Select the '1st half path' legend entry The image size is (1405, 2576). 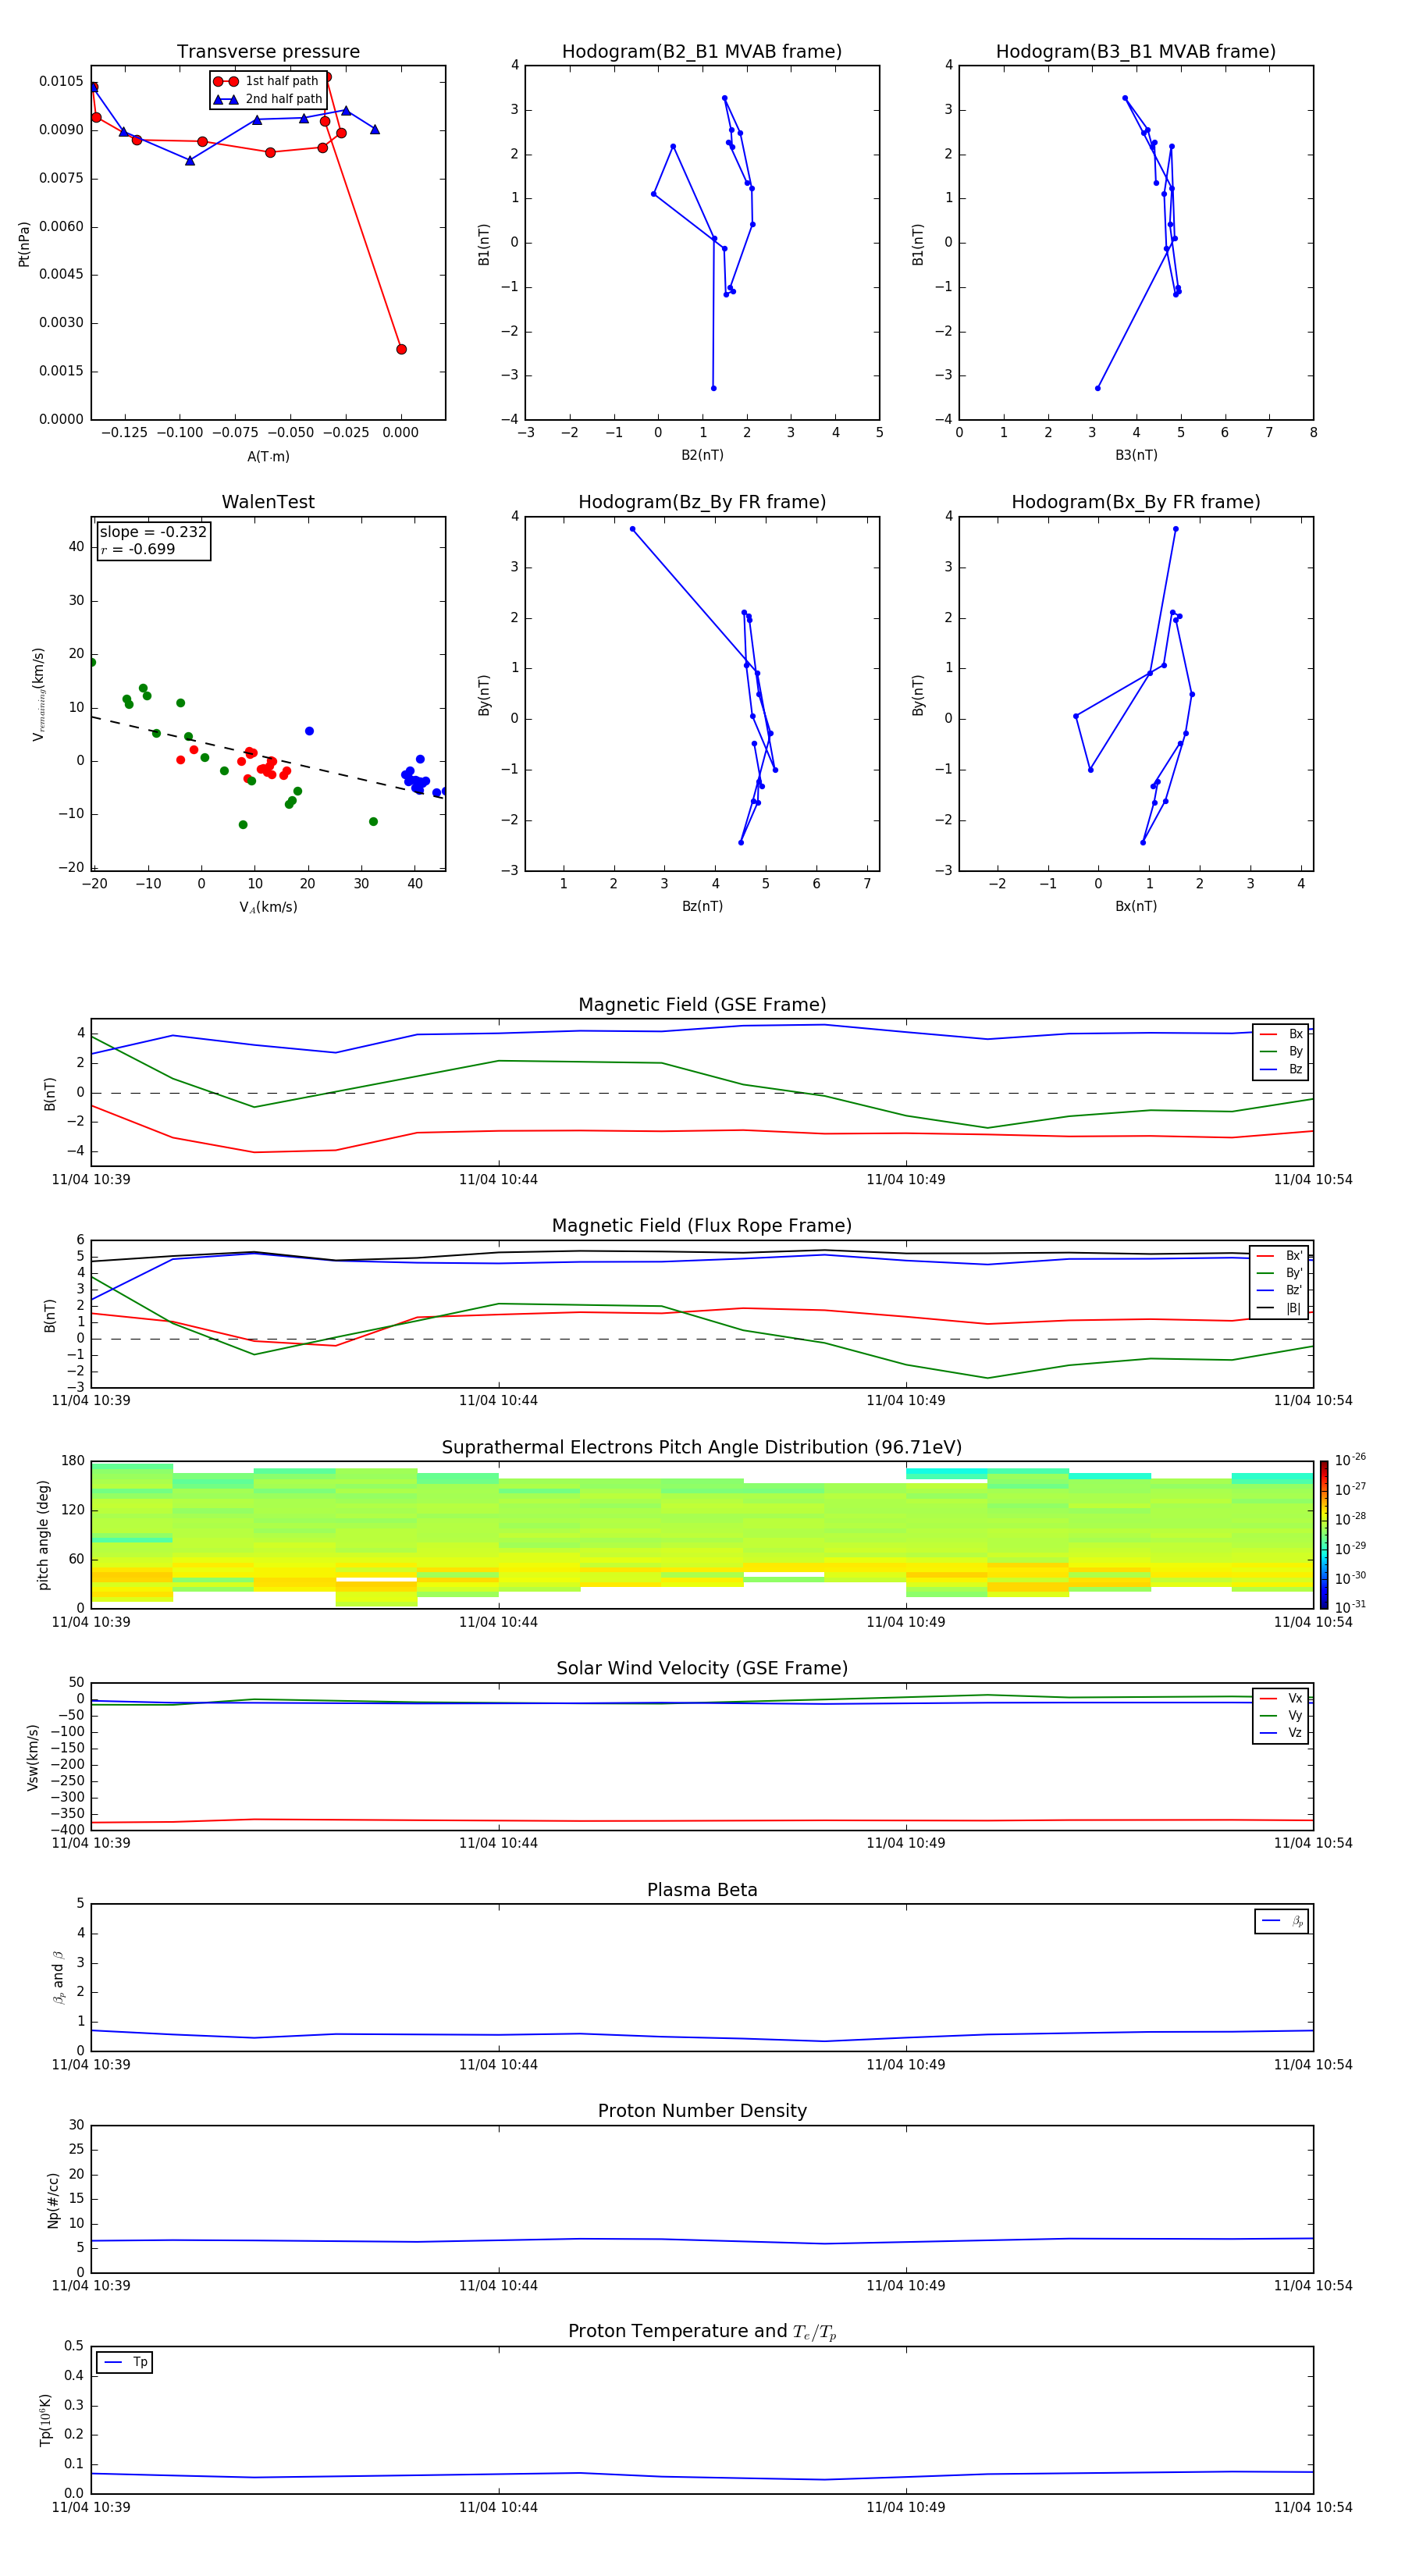[x=267, y=81]
